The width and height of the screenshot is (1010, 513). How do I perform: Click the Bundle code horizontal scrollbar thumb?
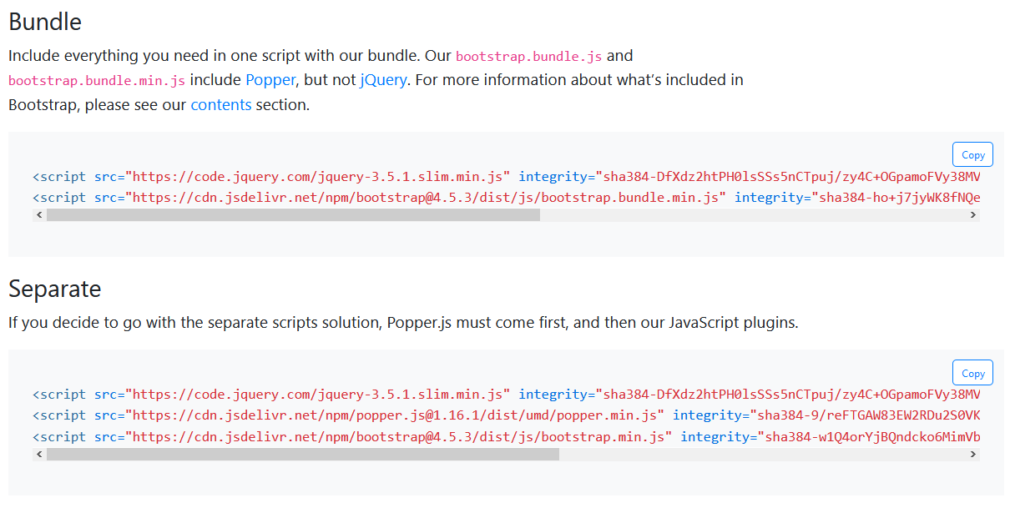(293, 215)
